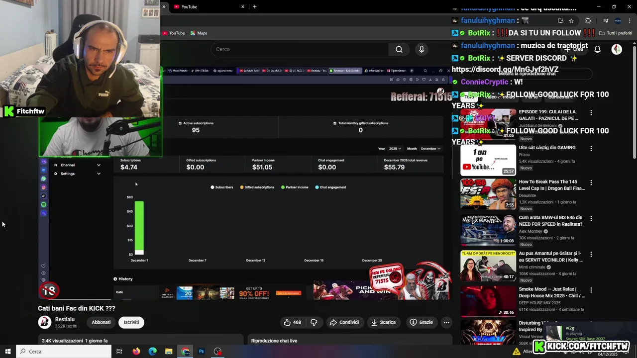This screenshot has height=358, width=637.
Task: Open options menu for Au pus Amantul video
Action: [x=591, y=254]
